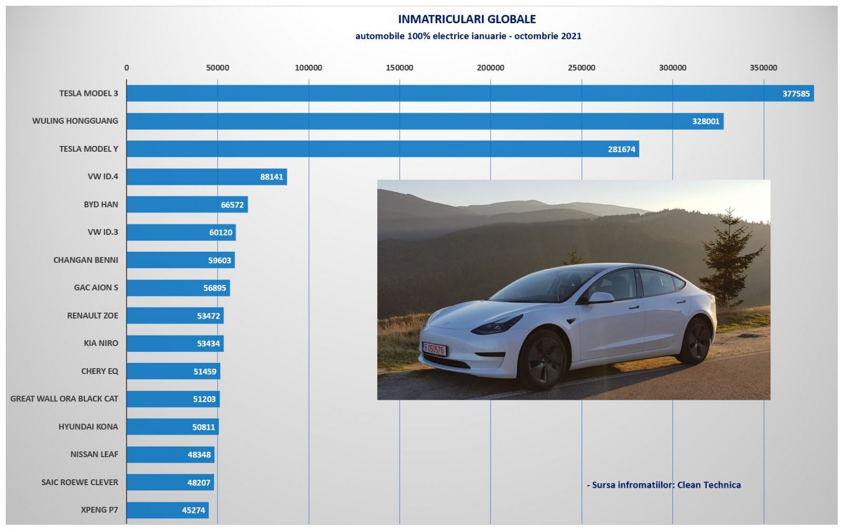
Task: Click the Wuling Hongguang bar
Action: [x=424, y=121]
